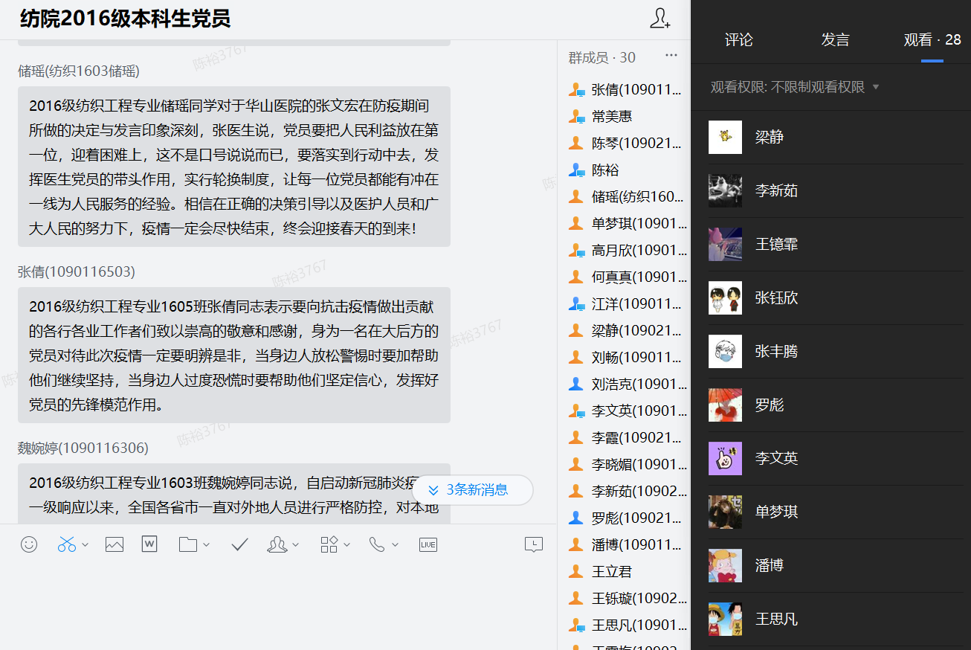
Task: Click the add member icon
Action: point(659,19)
